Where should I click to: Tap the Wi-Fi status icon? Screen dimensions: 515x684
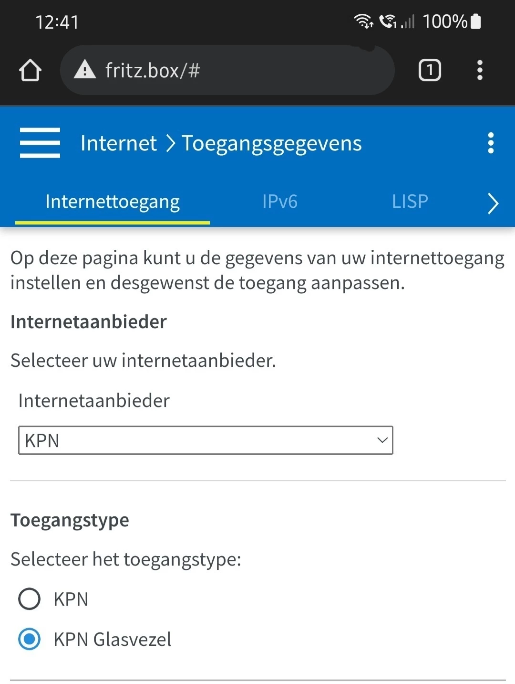363,21
